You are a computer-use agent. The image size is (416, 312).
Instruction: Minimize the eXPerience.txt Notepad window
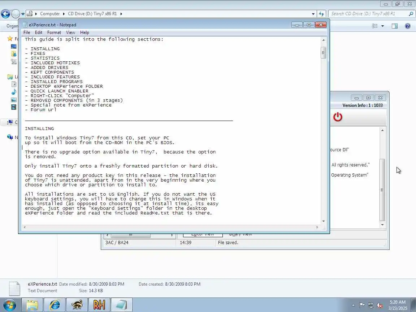point(297,25)
